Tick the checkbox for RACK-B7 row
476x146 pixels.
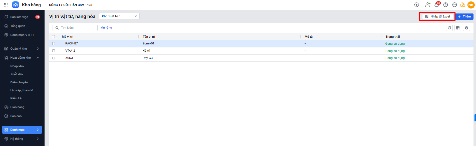pos(54,43)
